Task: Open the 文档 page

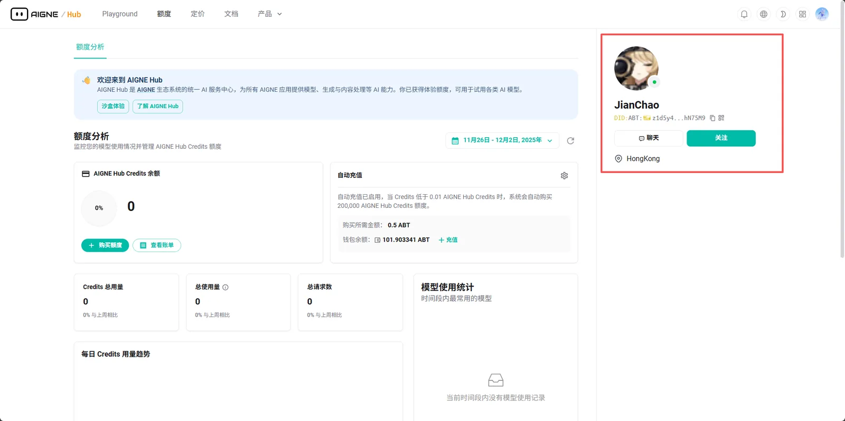Action: (x=231, y=14)
